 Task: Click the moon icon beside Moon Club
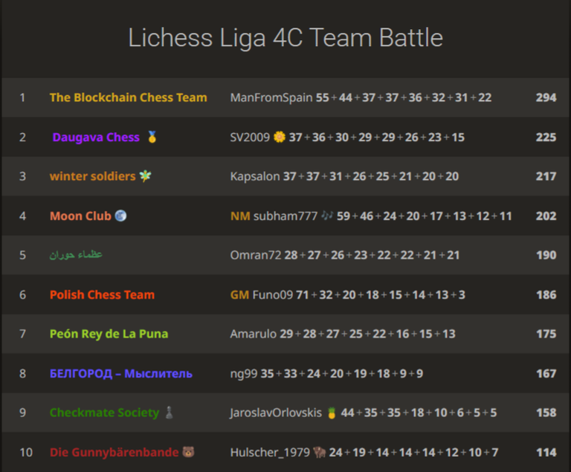[120, 216]
